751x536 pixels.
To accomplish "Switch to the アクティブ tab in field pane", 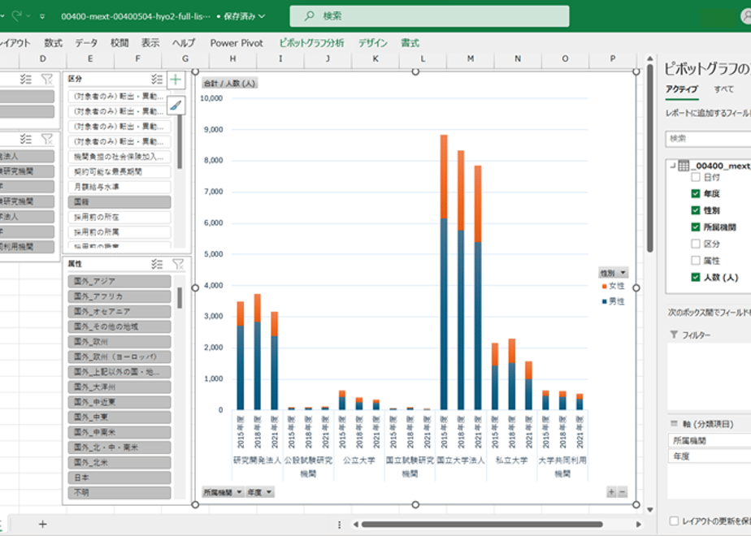I will click(x=682, y=89).
